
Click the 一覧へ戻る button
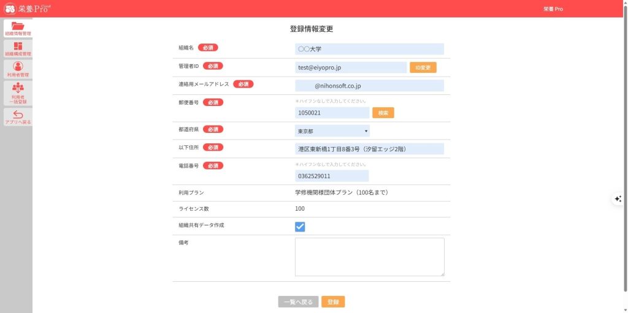point(298,302)
